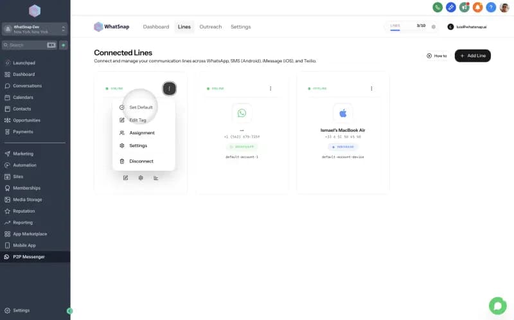Image resolution: width=514 pixels, height=320 pixels.
Task: Open the green phone dialer icon
Action: [x=438, y=7]
